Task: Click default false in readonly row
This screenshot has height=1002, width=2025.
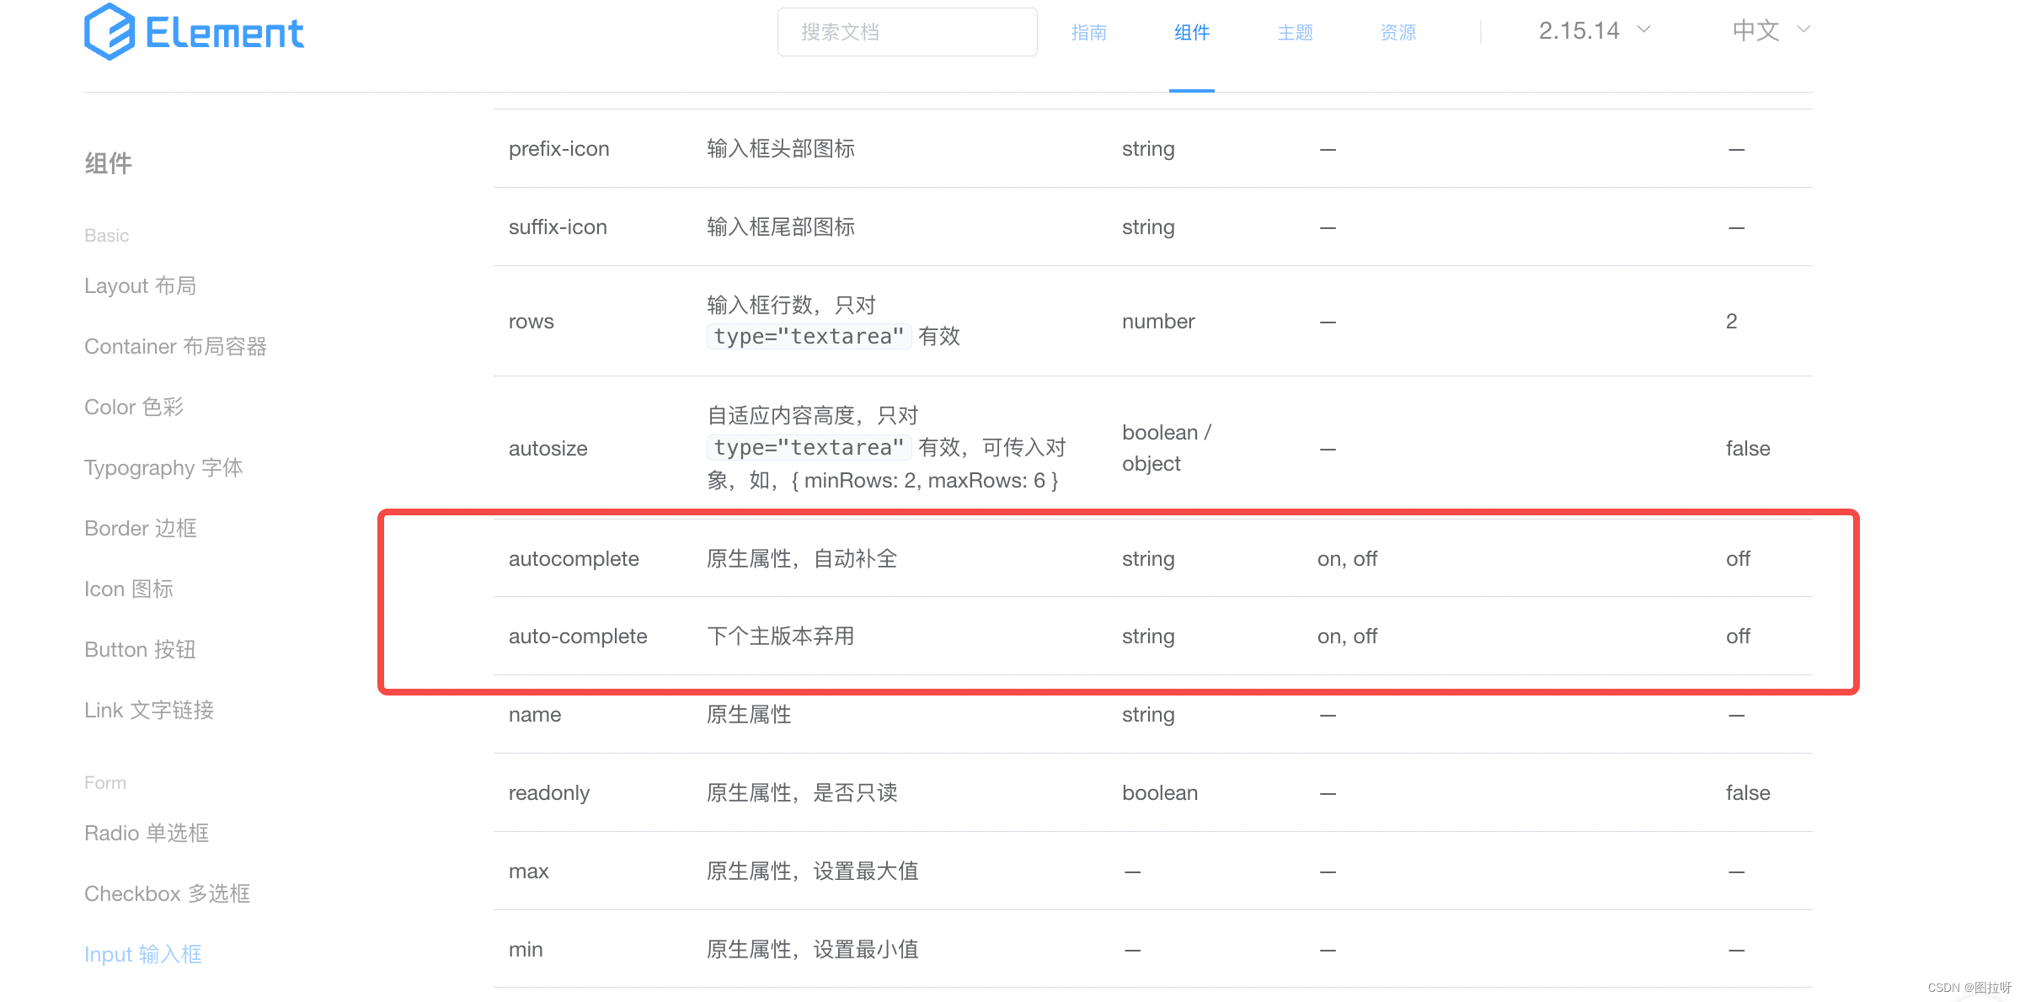Action: coord(1748,793)
